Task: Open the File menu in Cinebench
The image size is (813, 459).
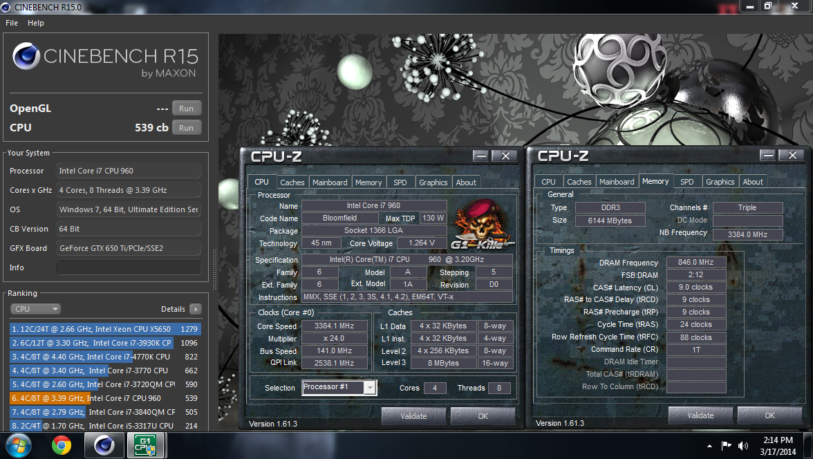Action: [12, 23]
